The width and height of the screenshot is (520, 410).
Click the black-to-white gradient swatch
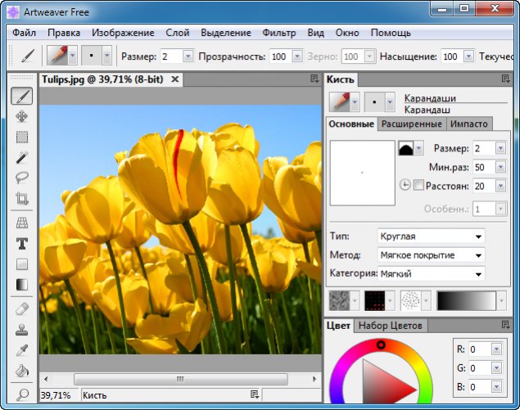click(x=466, y=300)
